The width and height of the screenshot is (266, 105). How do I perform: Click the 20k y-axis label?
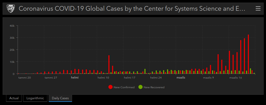point(12,50)
